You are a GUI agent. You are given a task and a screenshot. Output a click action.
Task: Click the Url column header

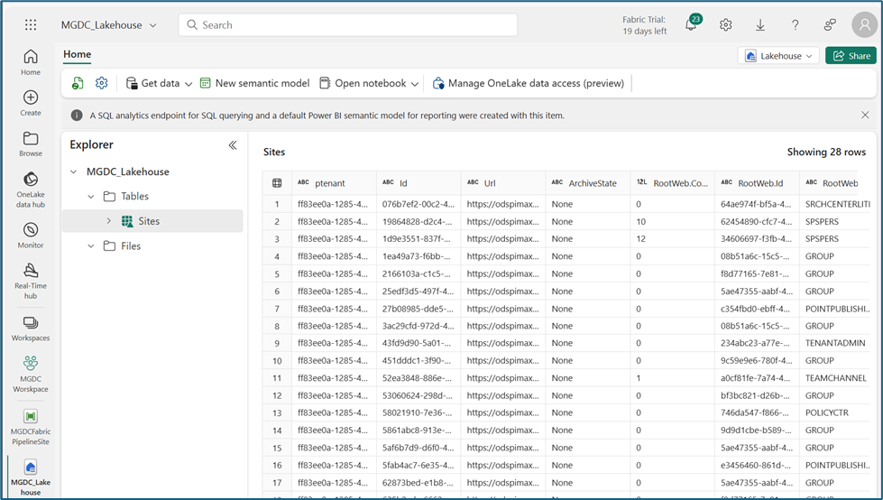pyautogui.click(x=503, y=182)
